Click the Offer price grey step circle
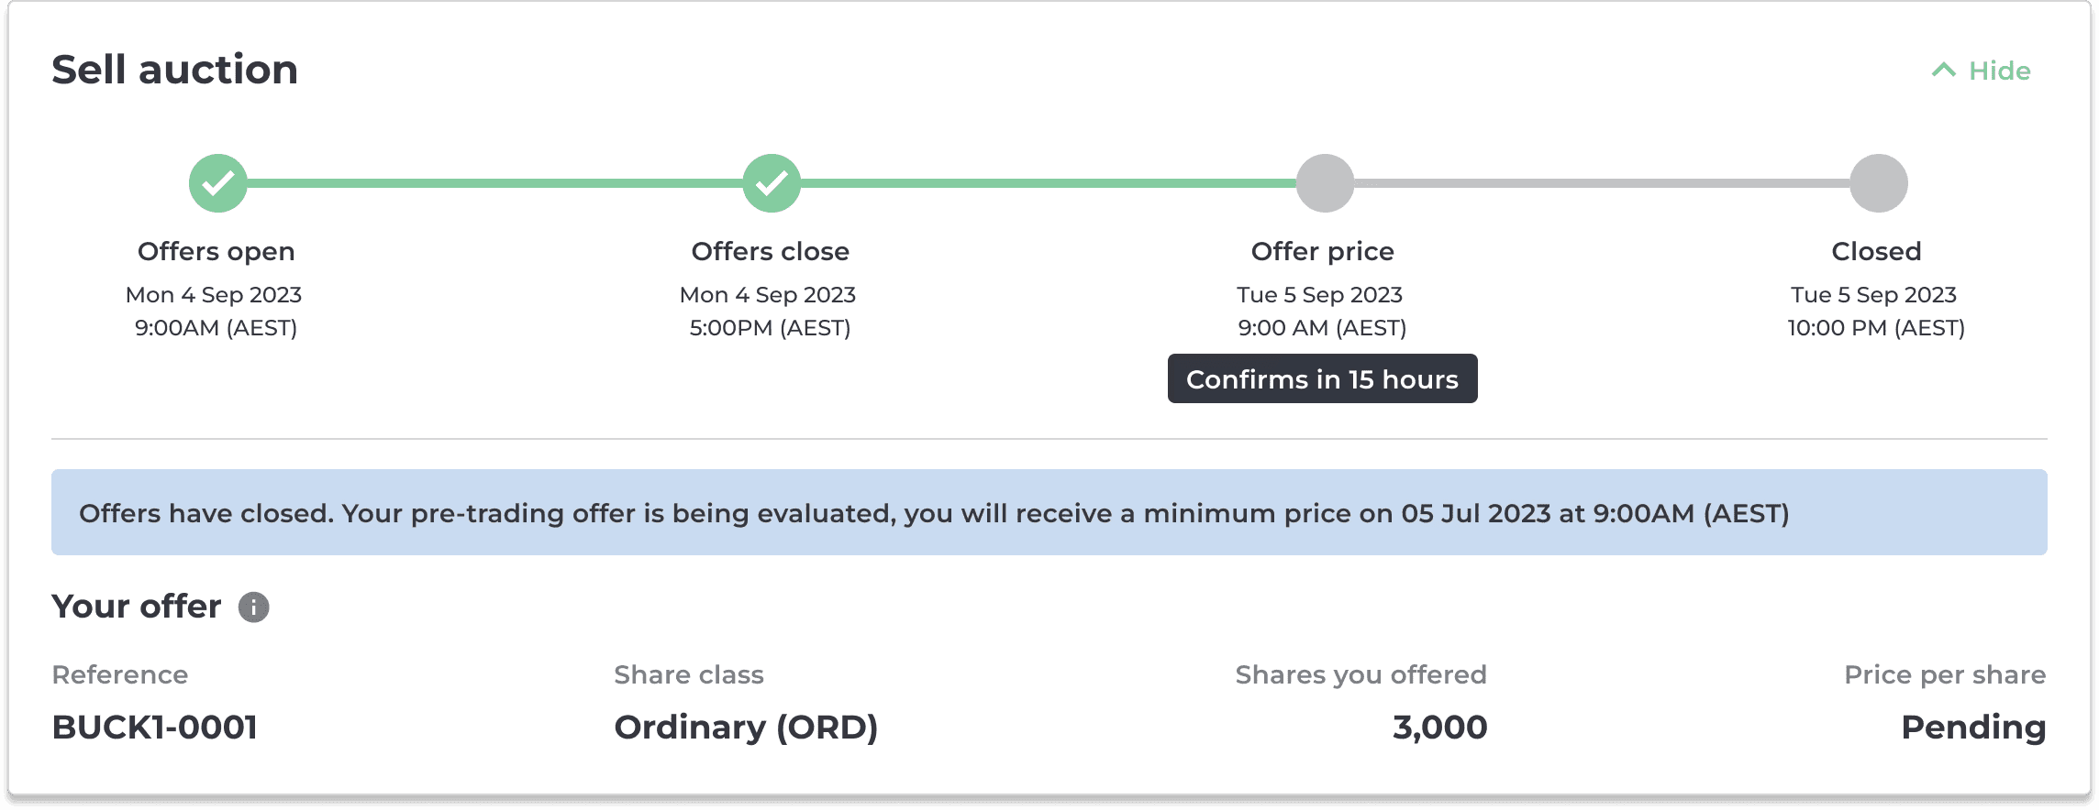The image size is (2099, 810). (x=1325, y=183)
